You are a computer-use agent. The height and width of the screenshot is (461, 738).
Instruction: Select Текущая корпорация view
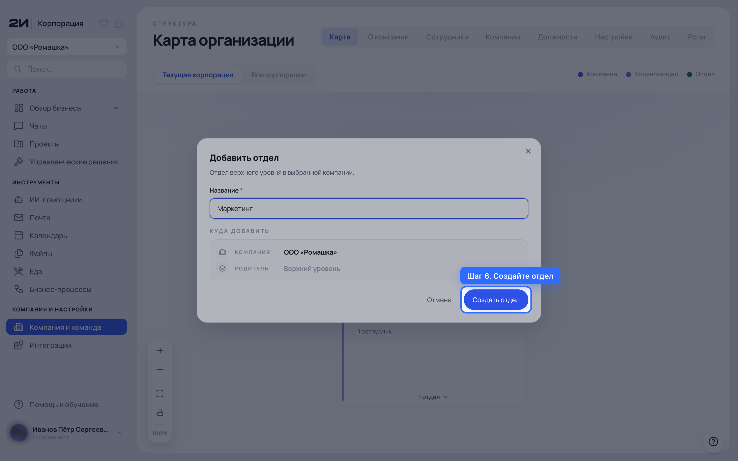(198, 75)
